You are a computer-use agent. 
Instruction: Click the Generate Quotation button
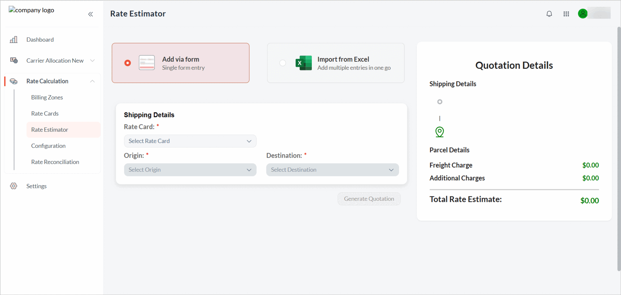tap(369, 199)
